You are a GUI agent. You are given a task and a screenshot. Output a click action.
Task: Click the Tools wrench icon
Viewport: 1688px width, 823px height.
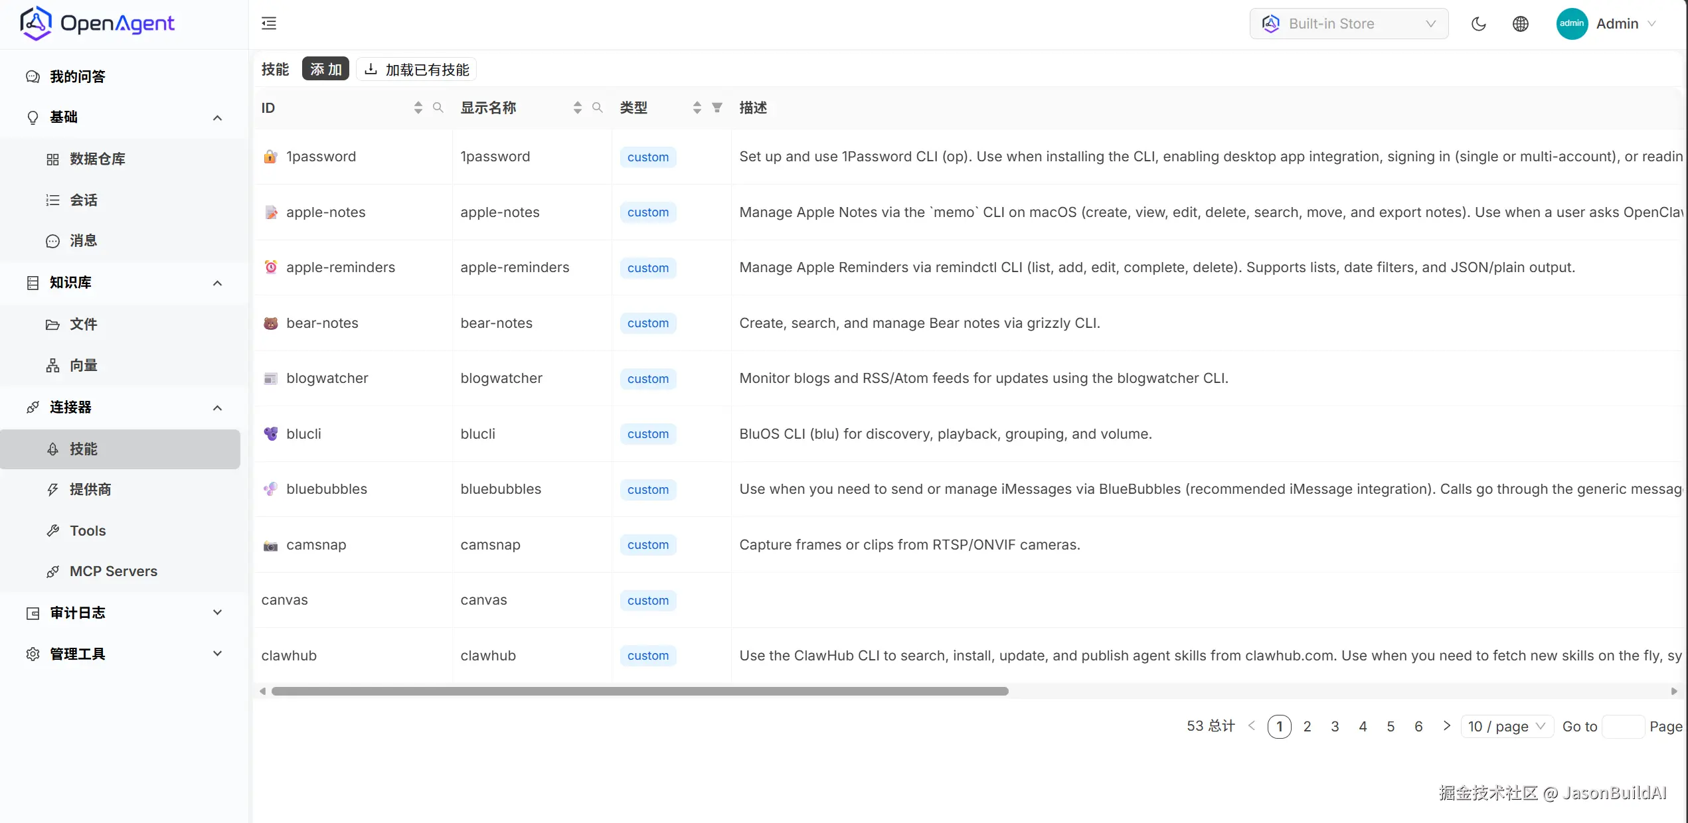tap(52, 531)
